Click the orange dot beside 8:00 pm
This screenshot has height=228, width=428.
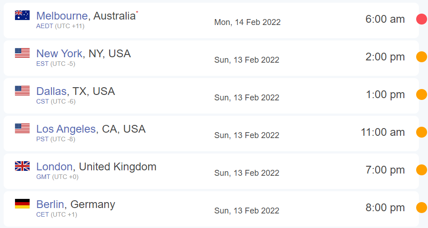tap(422, 208)
